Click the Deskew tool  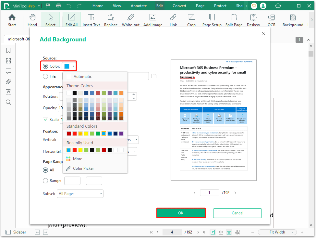pos(253,19)
